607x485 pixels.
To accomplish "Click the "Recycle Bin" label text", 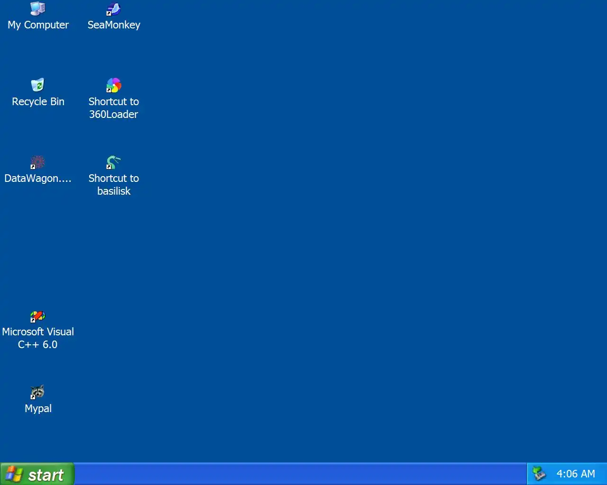I will coord(38,102).
